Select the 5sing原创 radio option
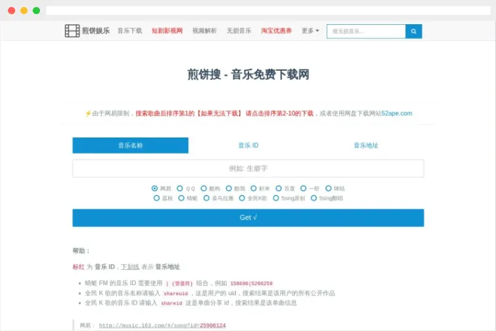This screenshot has width=496, height=331. coord(276,198)
